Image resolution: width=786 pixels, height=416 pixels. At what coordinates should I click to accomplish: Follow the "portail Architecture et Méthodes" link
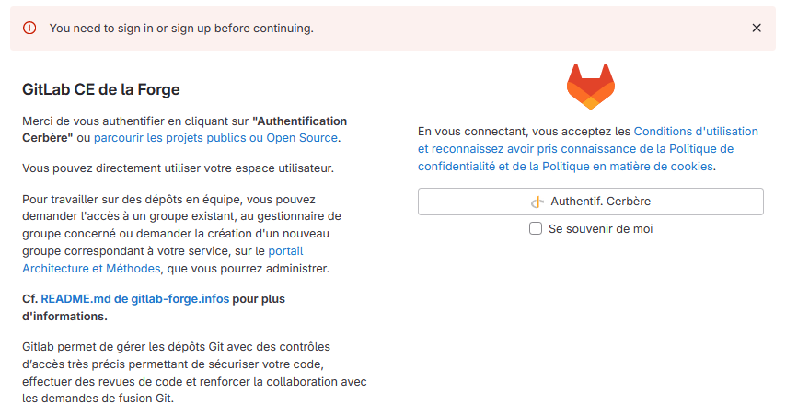(91, 268)
